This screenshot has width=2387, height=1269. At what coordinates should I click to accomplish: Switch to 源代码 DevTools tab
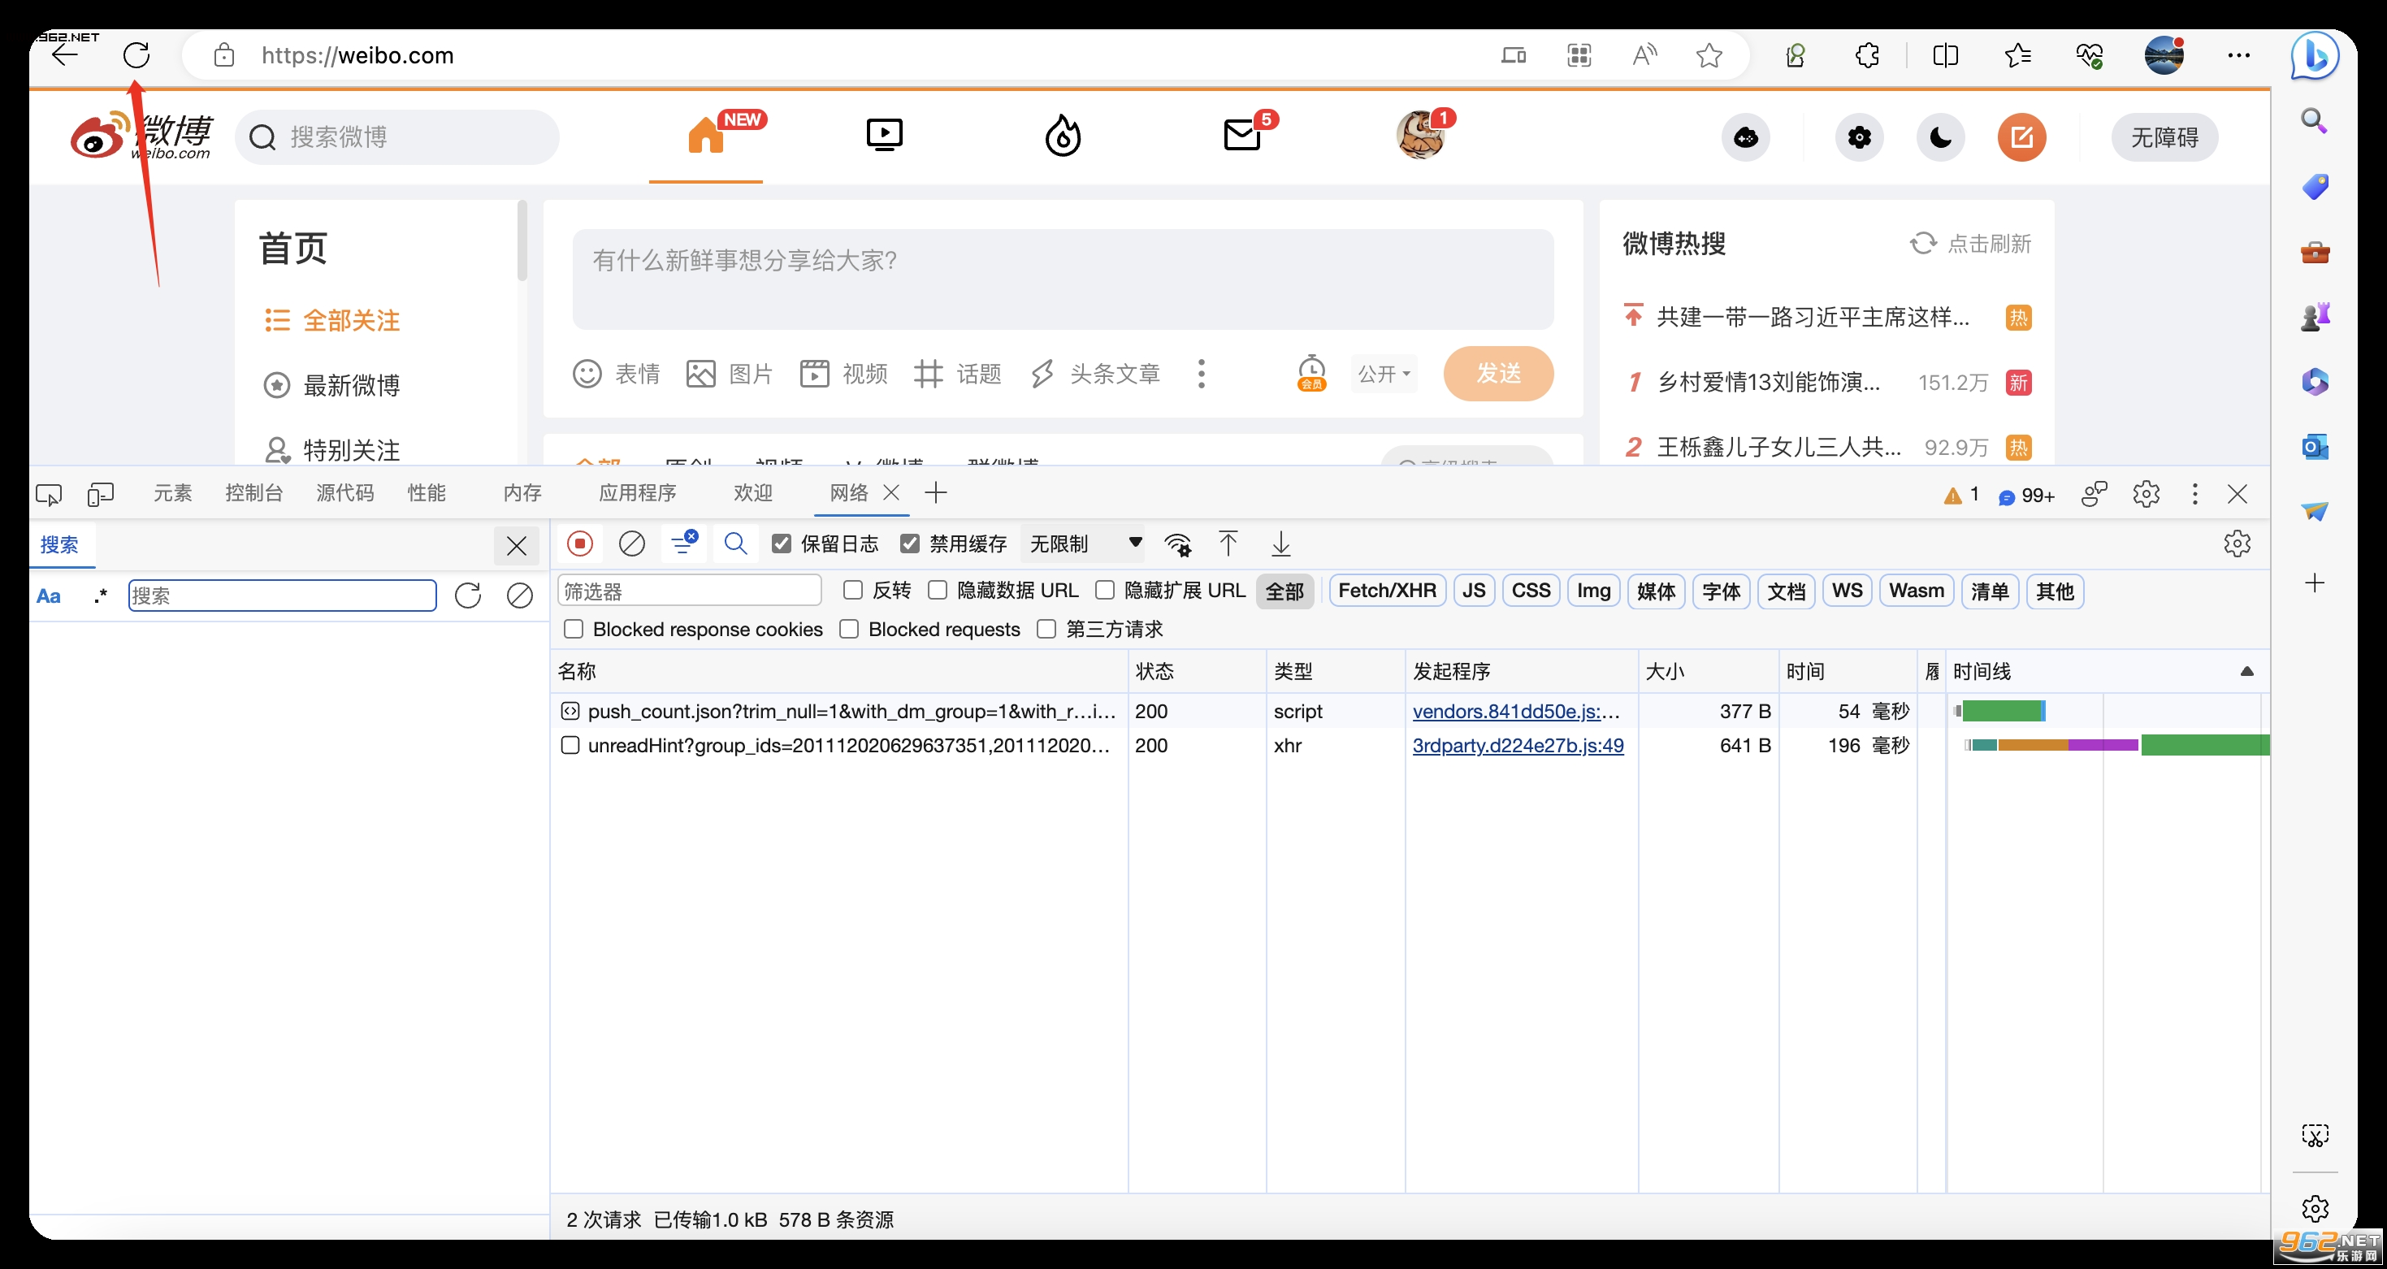(x=344, y=493)
